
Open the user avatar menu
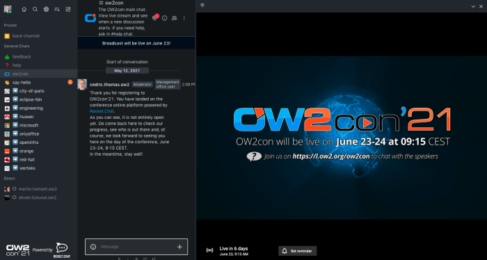coord(8,9)
